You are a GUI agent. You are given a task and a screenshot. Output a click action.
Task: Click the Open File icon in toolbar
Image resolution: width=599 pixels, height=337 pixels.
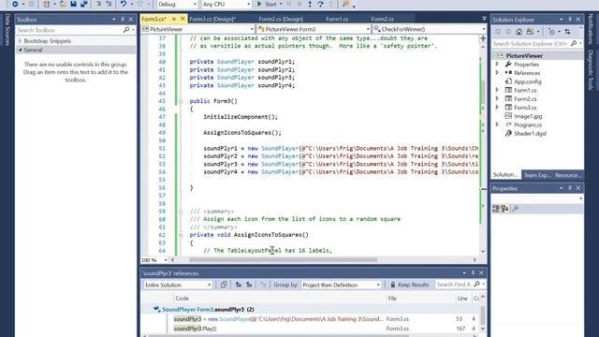click(x=63, y=4)
